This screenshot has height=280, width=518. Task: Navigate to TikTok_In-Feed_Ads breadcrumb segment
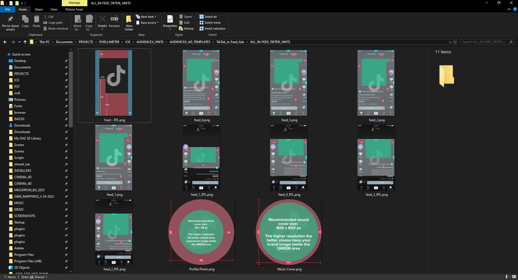click(x=230, y=42)
